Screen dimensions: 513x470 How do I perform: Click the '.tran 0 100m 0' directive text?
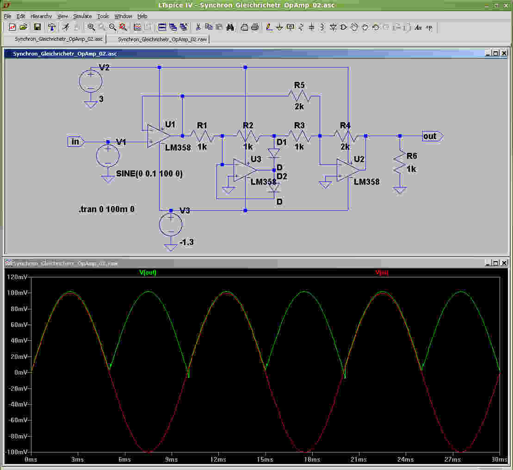tap(106, 209)
